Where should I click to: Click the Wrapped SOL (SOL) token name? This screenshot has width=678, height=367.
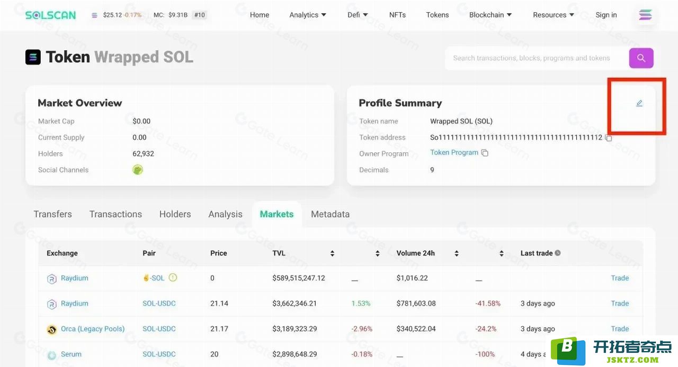pos(461,121)
